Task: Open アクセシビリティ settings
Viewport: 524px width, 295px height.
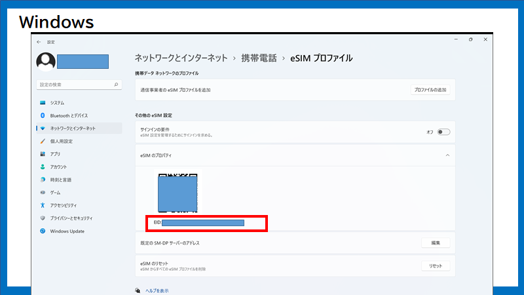Action: pos(79,205)
